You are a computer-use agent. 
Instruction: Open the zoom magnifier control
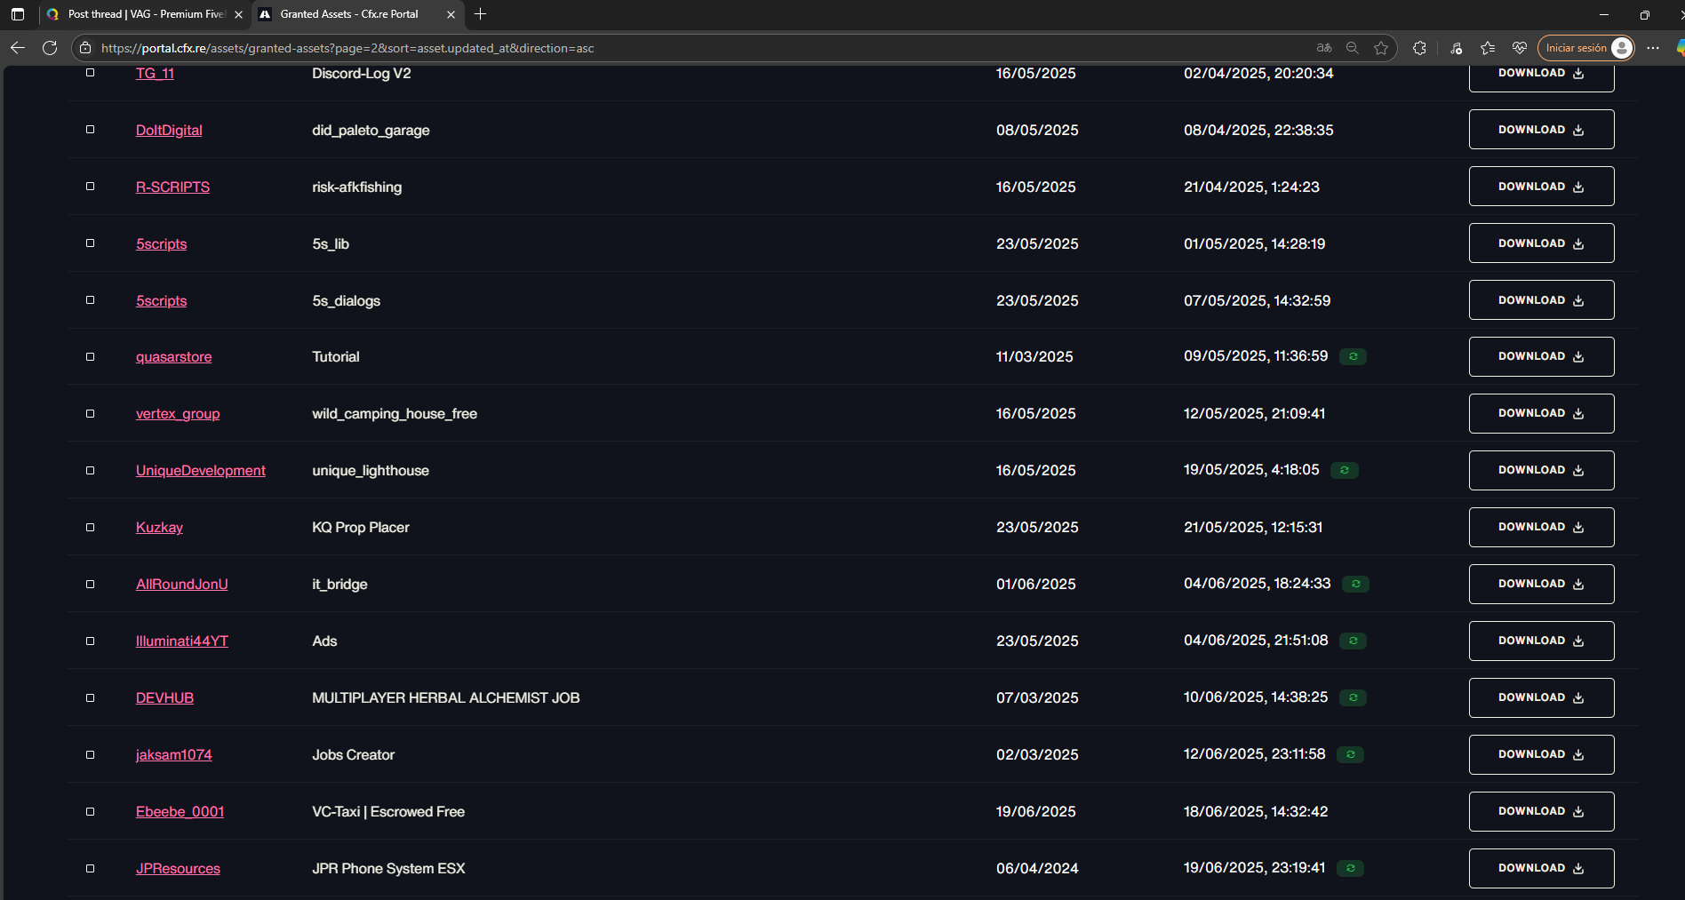tap(1353, 48)
